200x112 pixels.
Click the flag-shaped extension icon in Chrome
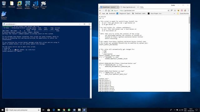(172, 10)
